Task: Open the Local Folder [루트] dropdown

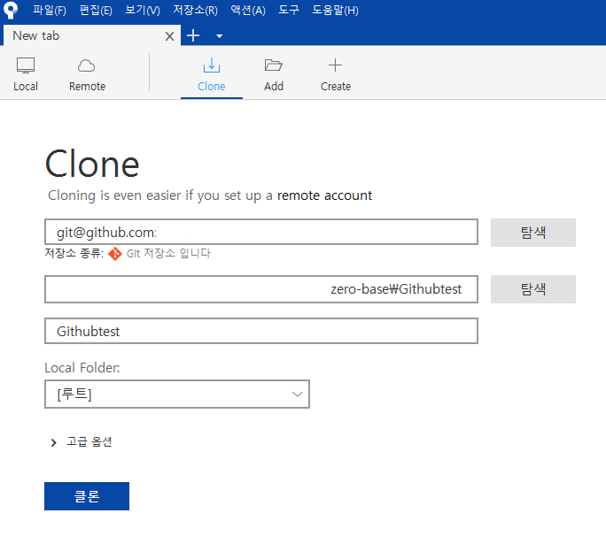Action: tap(177, 394)
